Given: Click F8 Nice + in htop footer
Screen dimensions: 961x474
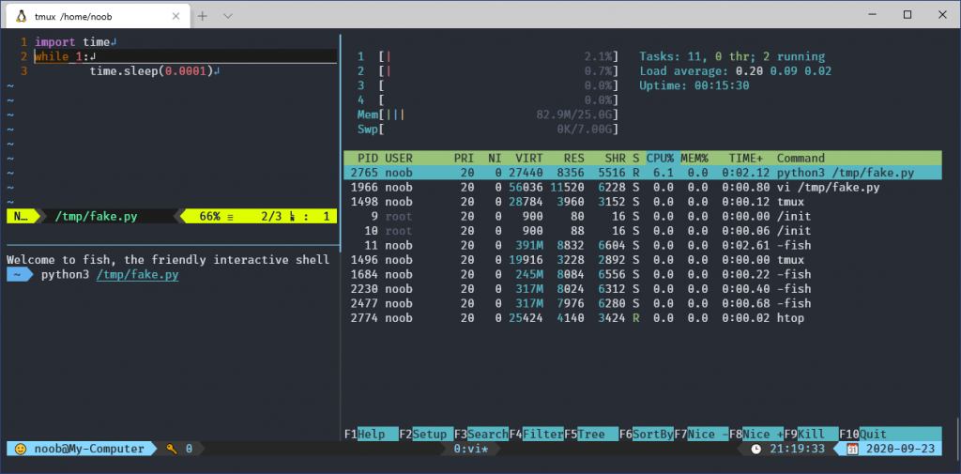Looking at the screenshot, I should coord(756,435).
